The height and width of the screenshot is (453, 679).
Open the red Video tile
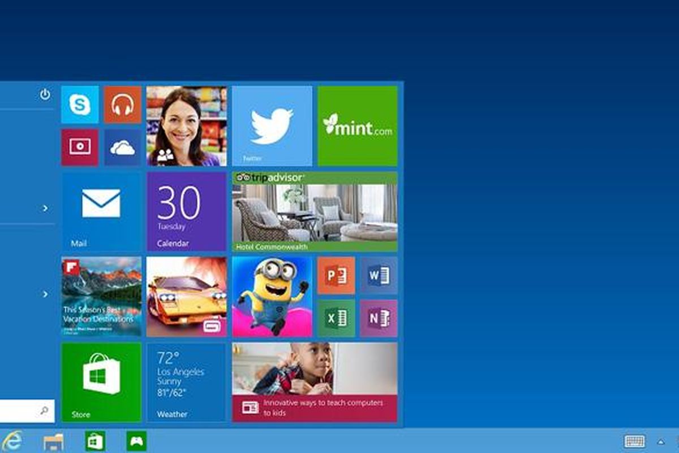[x=80, y=147]
